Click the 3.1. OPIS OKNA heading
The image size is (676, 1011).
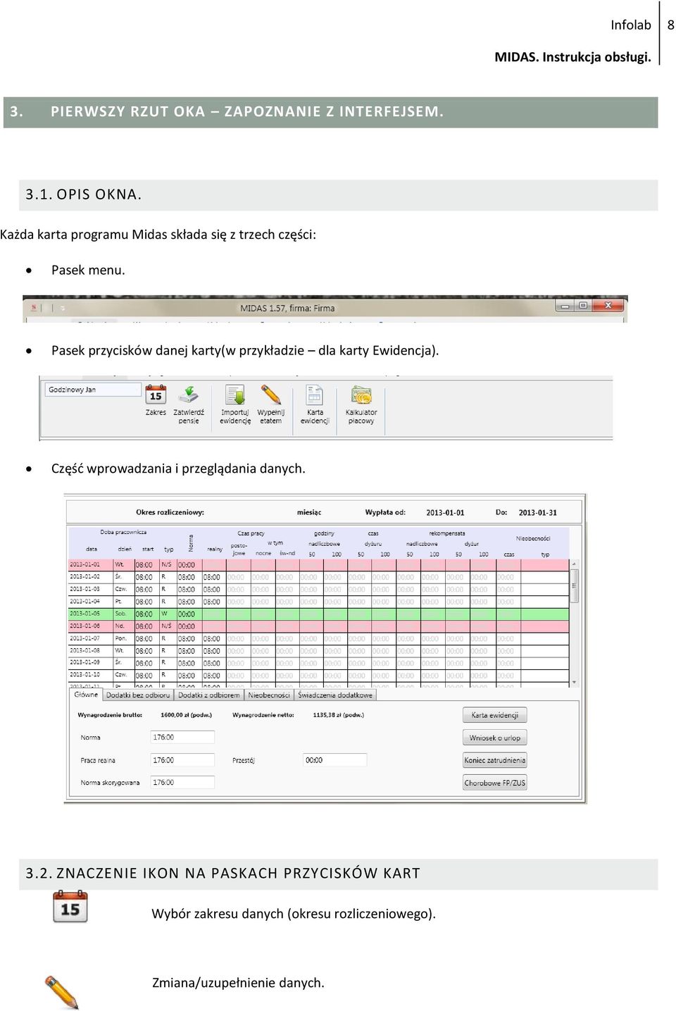[84, 194]
